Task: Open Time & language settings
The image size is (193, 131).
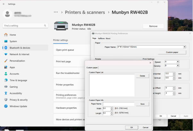Action: pos(25,80)
